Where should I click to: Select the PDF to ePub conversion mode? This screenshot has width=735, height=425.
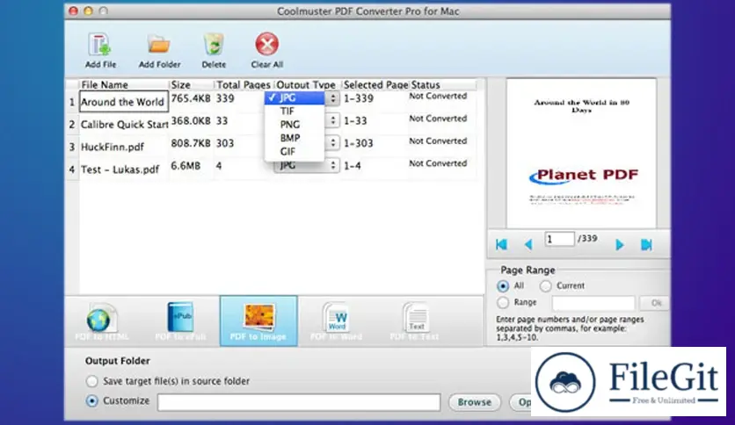point(180,321)
